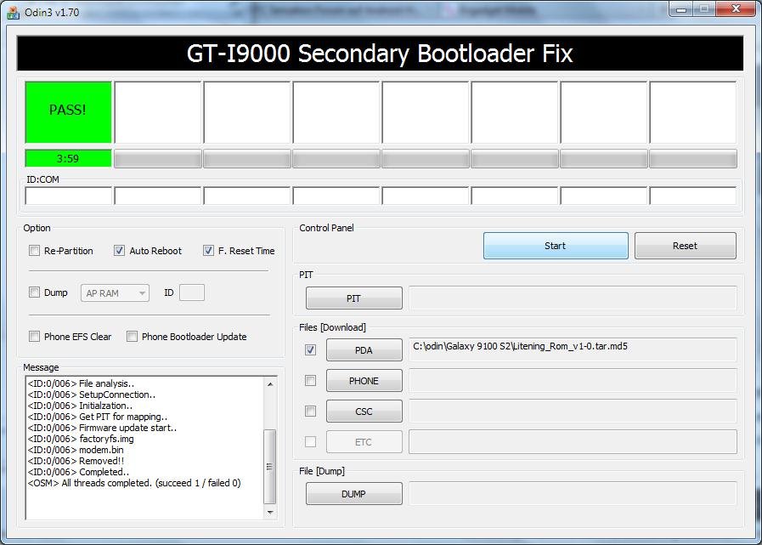Select the "modem.bin" log line
Screen dimensions: 762x545
tap(76, 450)
